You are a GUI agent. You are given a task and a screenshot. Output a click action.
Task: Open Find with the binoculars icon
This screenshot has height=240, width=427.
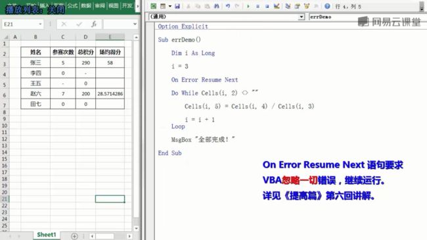coord(217,6)
